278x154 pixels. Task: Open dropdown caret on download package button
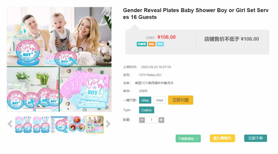tap(197, 139)
